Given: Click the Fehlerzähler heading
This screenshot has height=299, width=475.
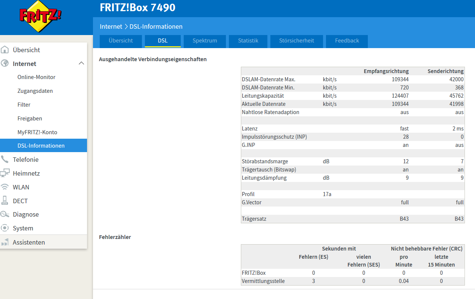Looking at the screenshot, I should pyautogui.click(x=115, y=237).
